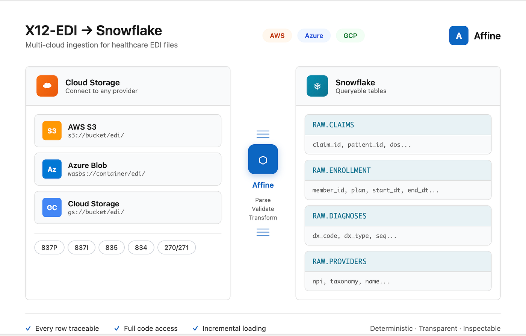Choose the 270/271 format chip
The width and height of the screenshot is (526, 336).
[x=177, y=248]
